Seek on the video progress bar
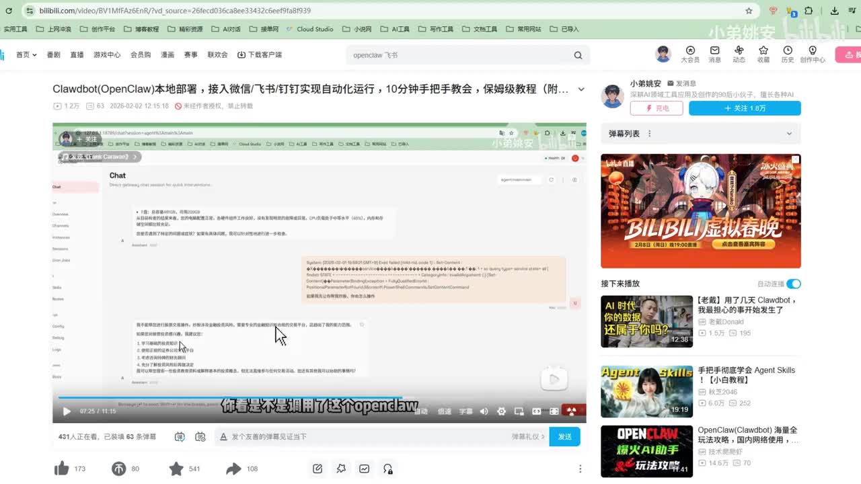This screenshot has height=484, width=861. 320,398
